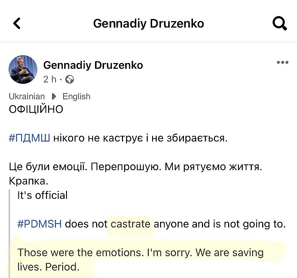This screenshot has width=297, height=278.
Task: Open search with the magnifier icon
Action: click(x=279, y=24)
